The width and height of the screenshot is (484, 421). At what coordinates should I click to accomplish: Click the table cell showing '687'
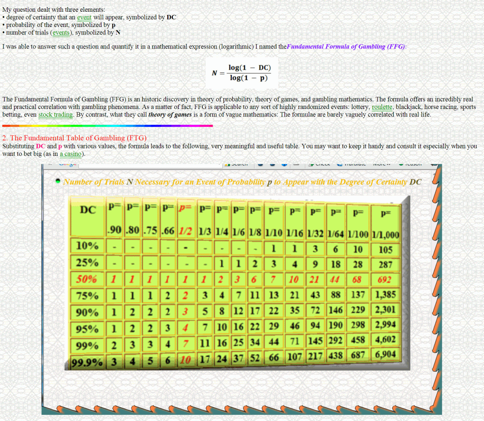tap(358, 355)
